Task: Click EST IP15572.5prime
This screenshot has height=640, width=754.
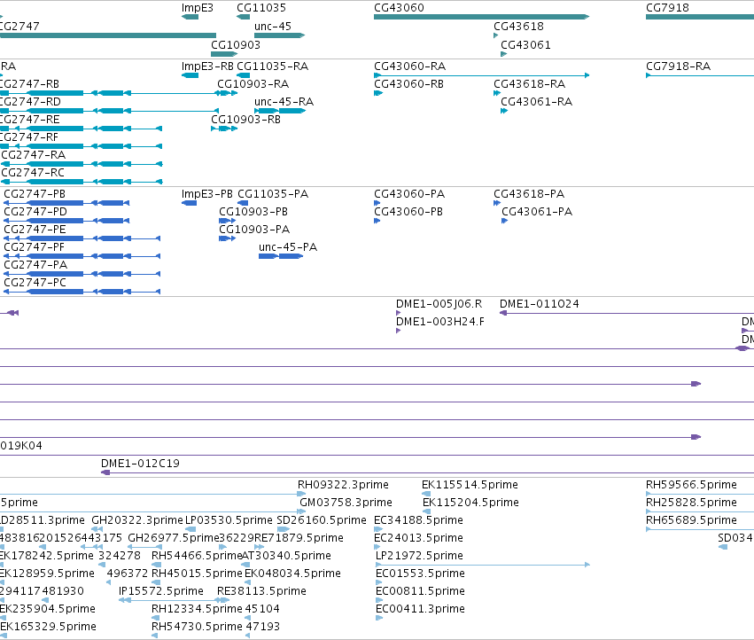Action: (160, 591)
